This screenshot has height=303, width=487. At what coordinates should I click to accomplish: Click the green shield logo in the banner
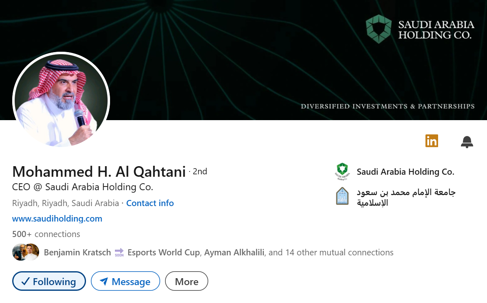pyautogui.click(x=379, y=29)
